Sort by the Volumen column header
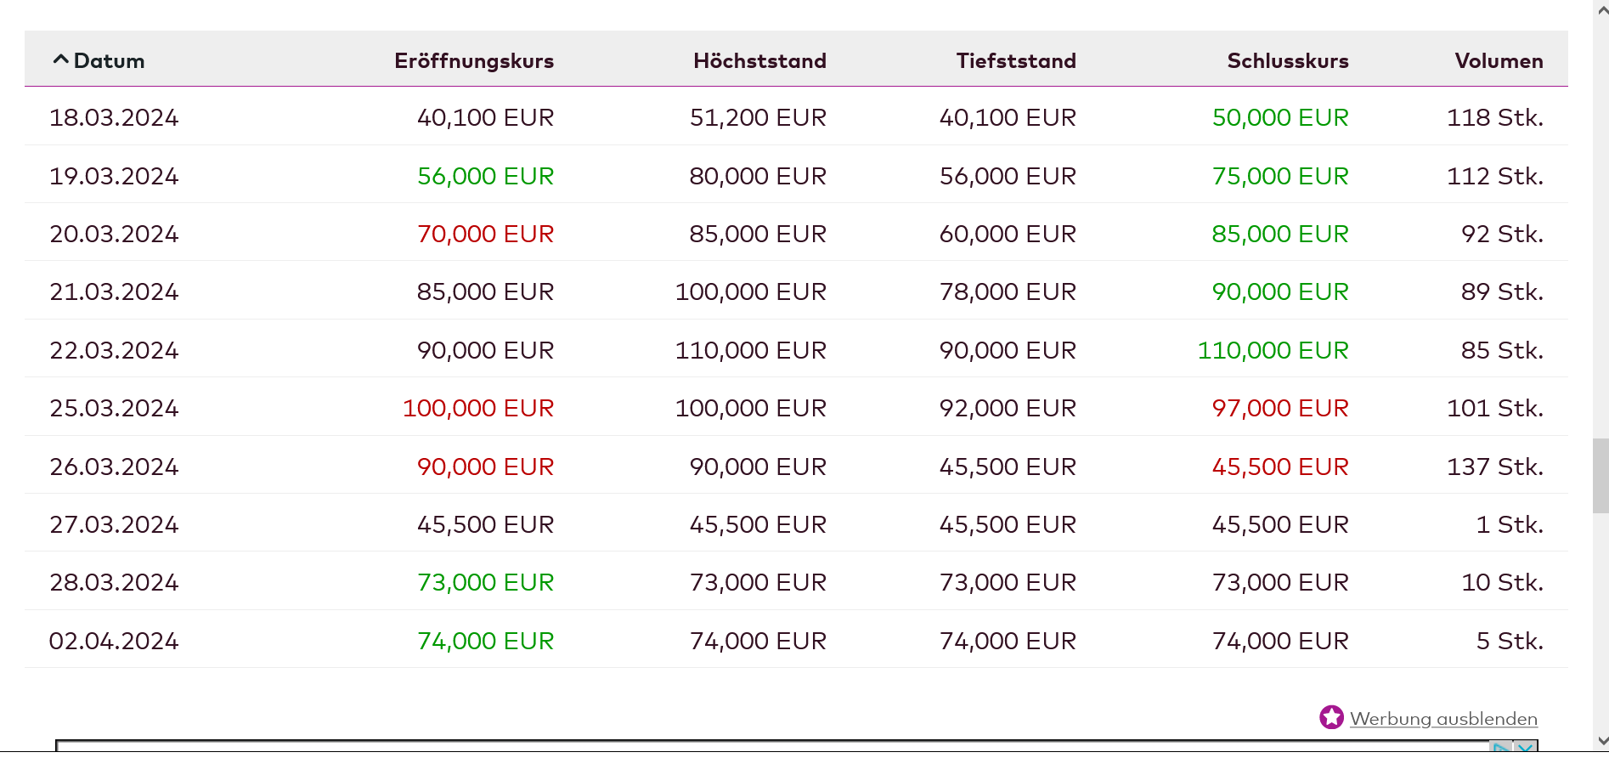 pos(1499,61)
